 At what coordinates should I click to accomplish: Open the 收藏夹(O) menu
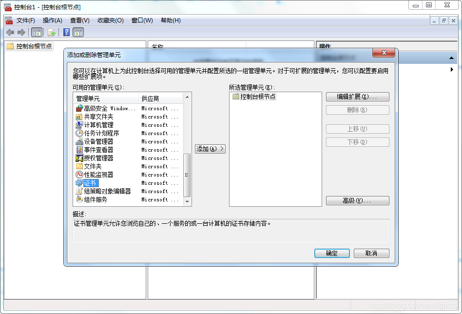point(110,20)
